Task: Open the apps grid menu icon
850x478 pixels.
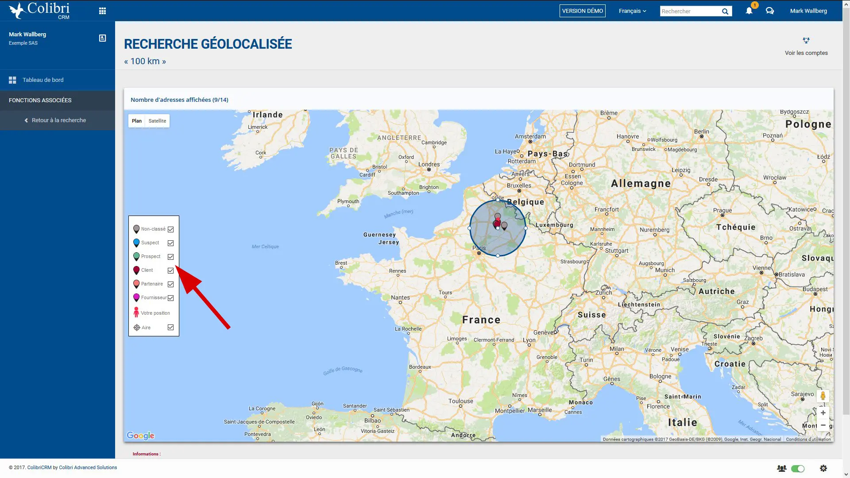Action: tap(102, 11)
